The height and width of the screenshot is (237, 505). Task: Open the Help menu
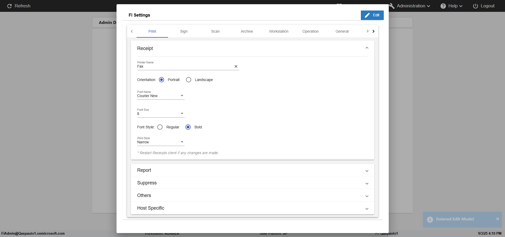click(x=455, y=6)
